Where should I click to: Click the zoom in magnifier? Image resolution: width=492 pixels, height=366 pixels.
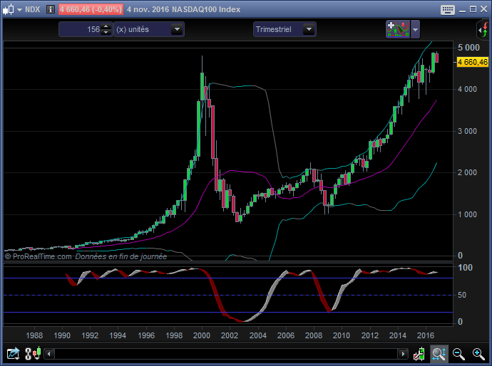click(x=478, y=353)
